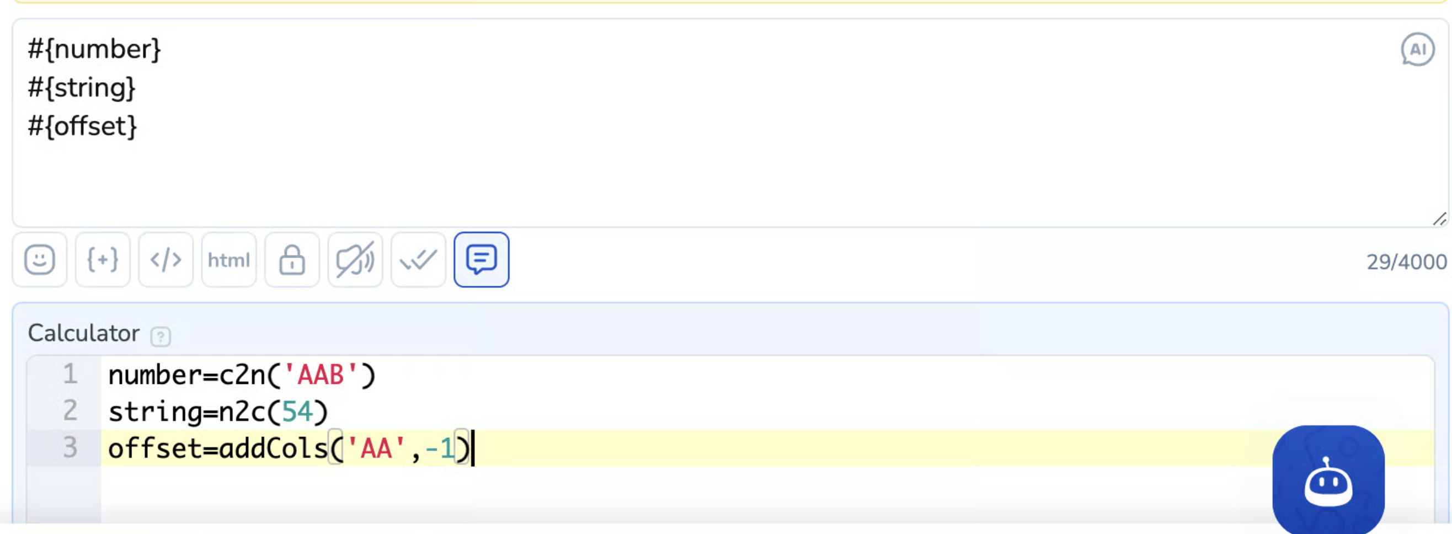Select line number 1 in calculator gutter
The image size is (1452, 534).
point(70,375)
